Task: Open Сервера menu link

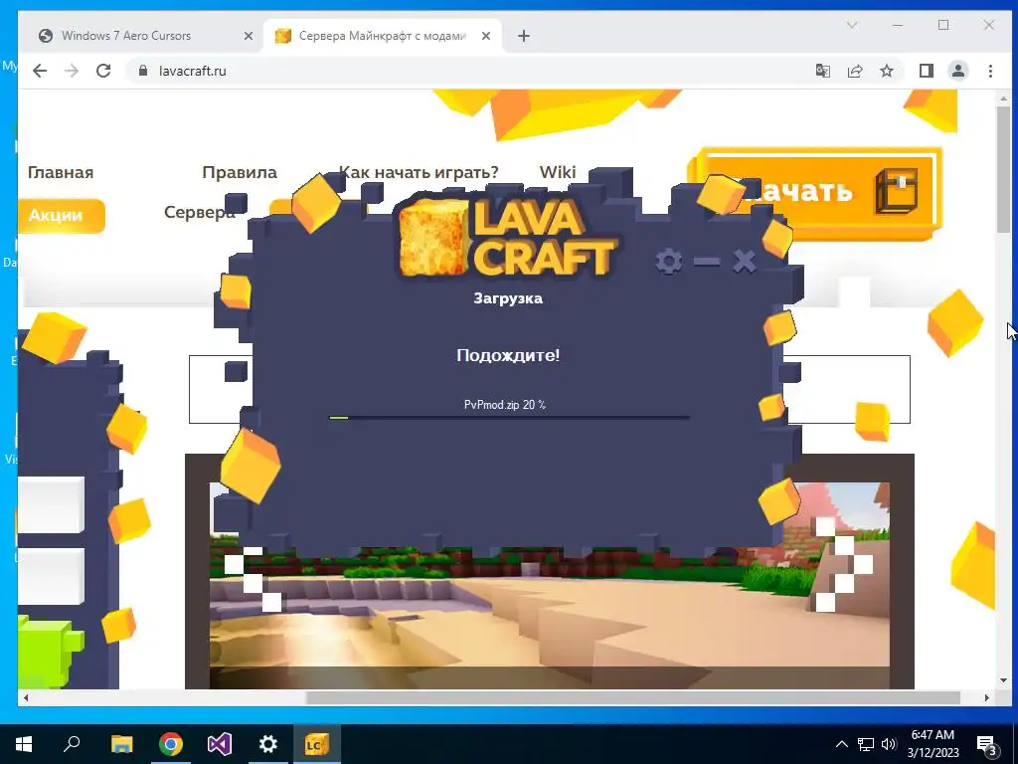Action: point(199,213)
